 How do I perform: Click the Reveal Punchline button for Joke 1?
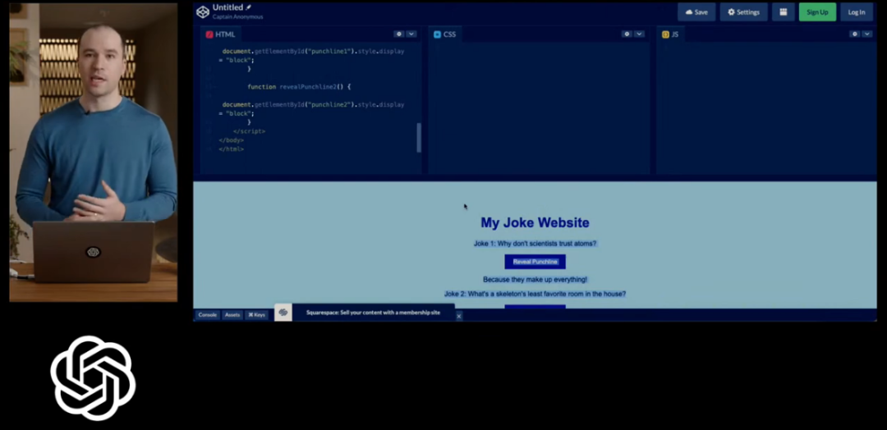click(x=535, y=262)
